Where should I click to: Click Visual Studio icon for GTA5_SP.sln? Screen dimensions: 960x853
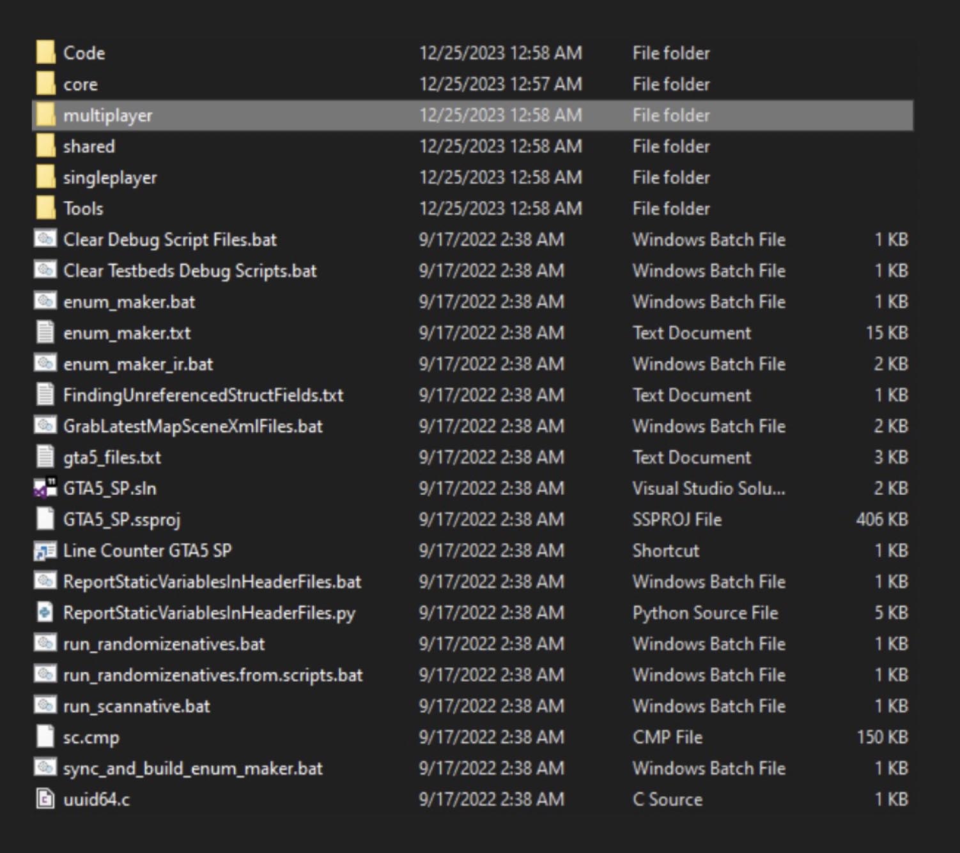(x=45, y=488)
